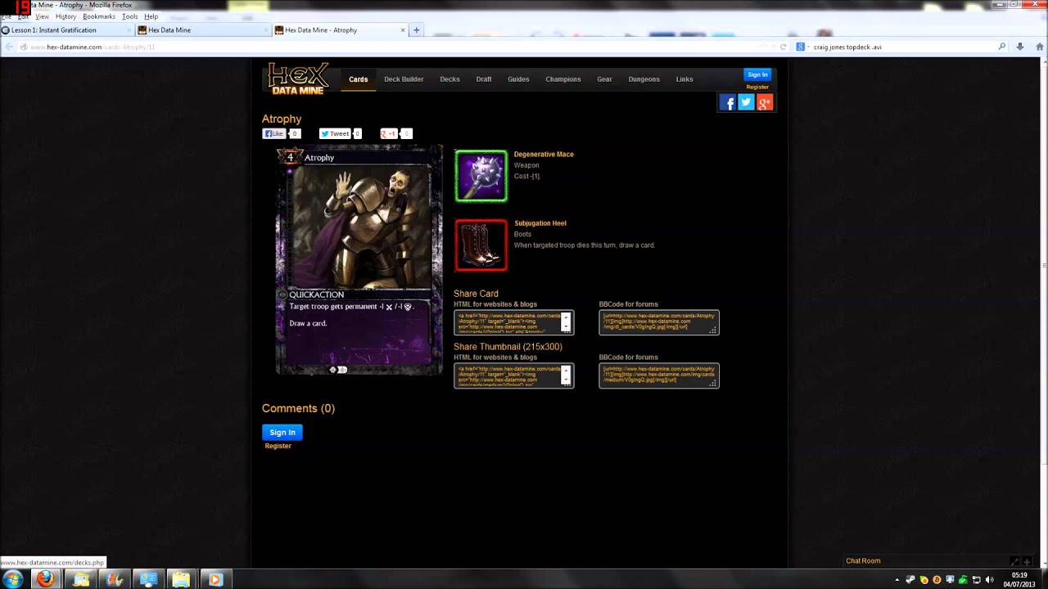
Task: Open the Champions navigation item
Action: coord(563,79)
